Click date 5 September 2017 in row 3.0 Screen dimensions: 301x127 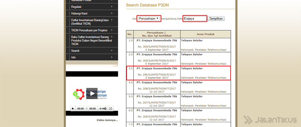157,78
